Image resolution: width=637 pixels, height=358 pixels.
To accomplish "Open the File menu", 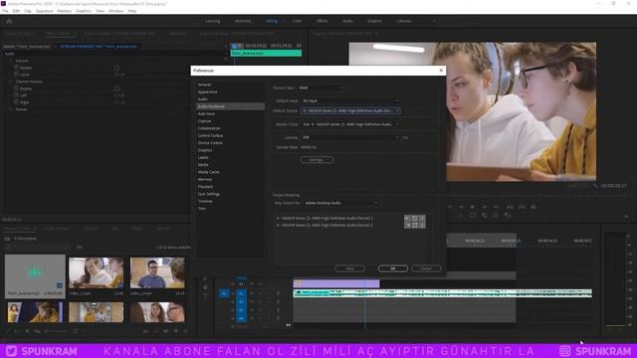I will click(x=5, y=11).
